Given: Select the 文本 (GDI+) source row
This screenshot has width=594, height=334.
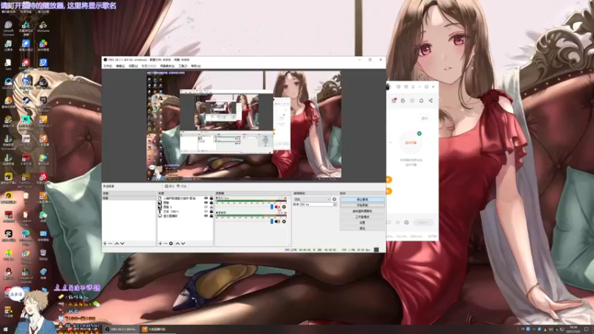Looking at the screenshot, I should pyautogui.click(x=185, y=212).
